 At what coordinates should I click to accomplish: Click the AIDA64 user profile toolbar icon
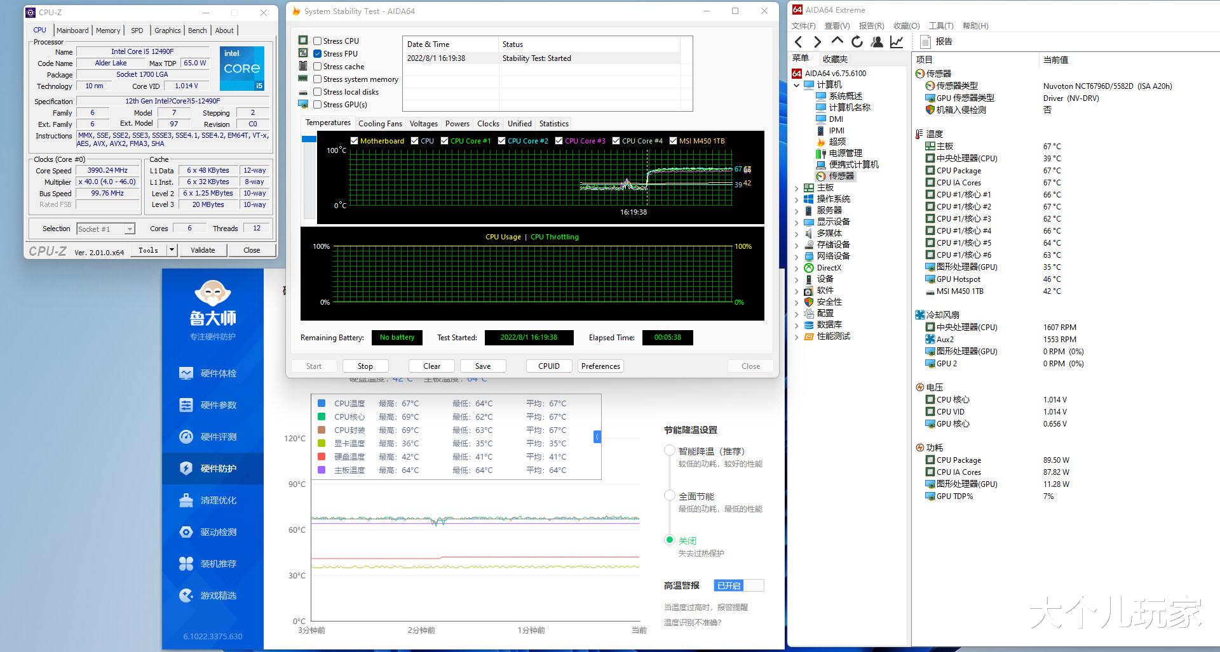point(877,42)
